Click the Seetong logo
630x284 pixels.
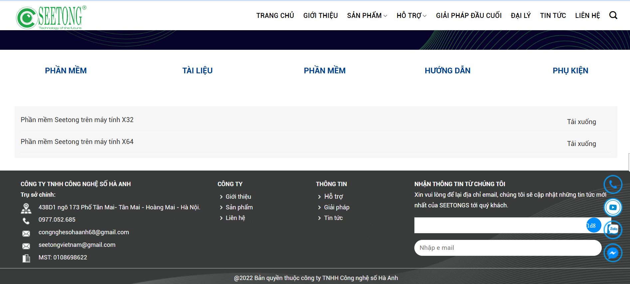(51, 17)
